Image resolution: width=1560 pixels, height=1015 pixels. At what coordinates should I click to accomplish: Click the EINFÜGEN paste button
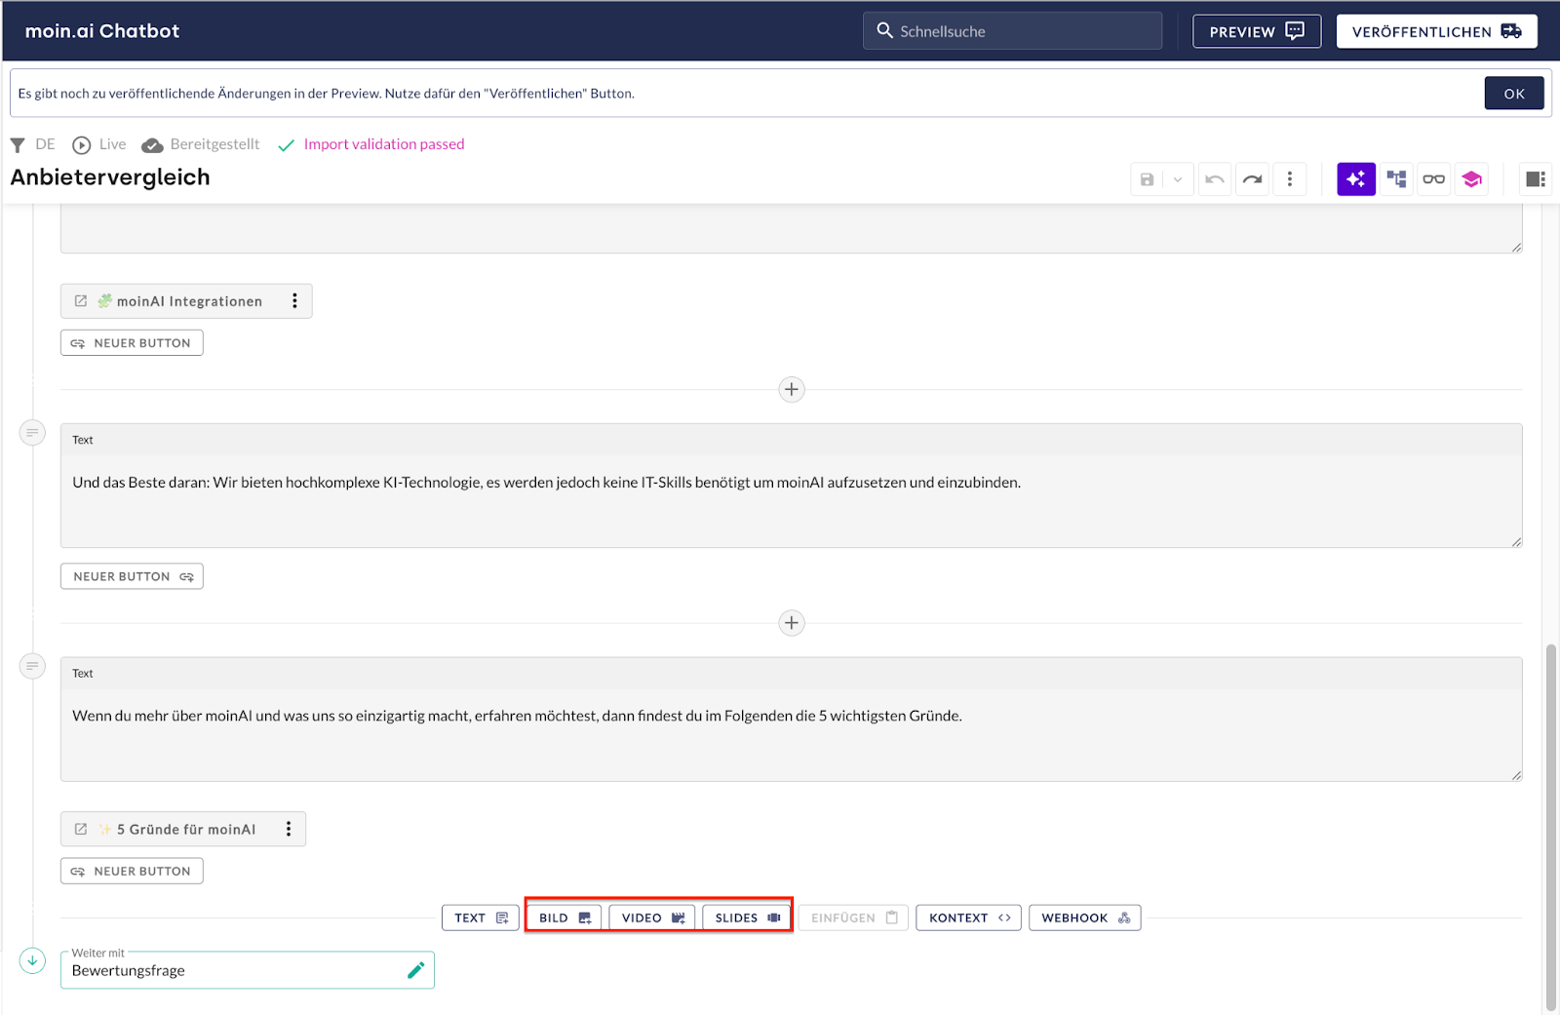pos(854,917)
